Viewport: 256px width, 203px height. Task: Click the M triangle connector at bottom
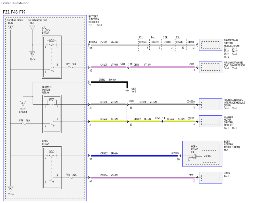(x=10, y=188)
